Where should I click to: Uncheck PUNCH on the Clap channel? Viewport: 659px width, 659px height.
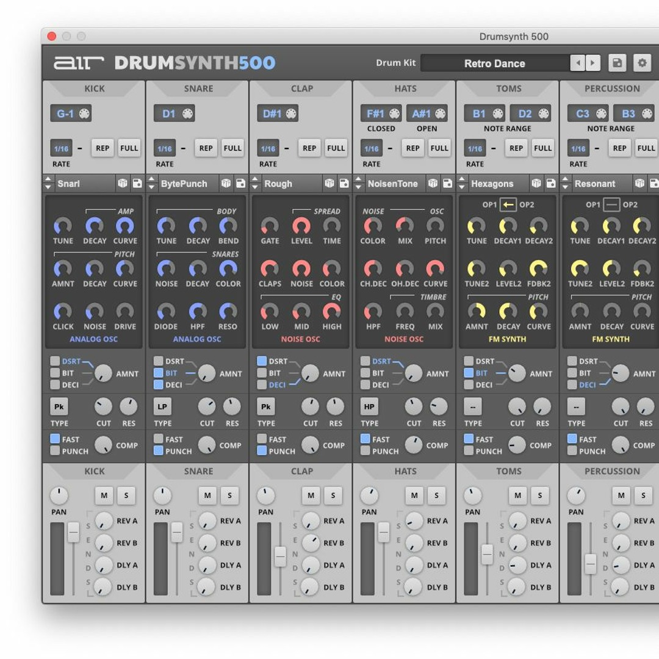click(262, 450)
